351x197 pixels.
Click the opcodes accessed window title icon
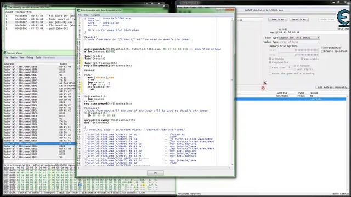(x=6, y=7)
